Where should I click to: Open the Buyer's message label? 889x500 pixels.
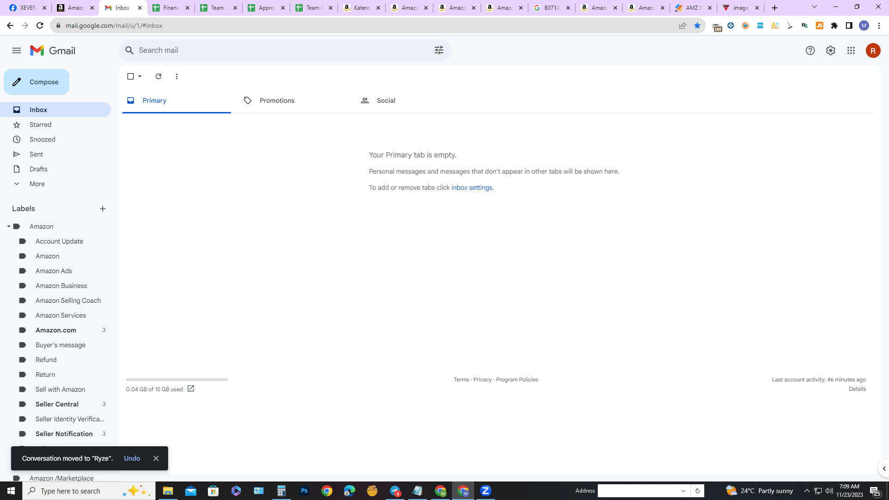tap(62, 345)
